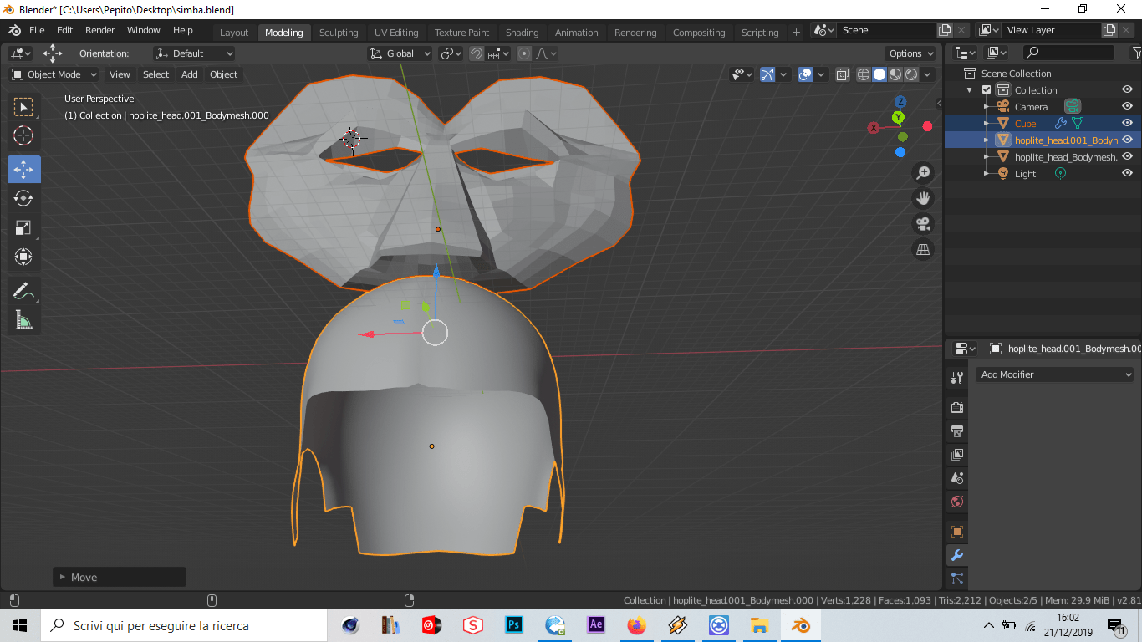Screen dimensions: 1142x642
Task: Open the Modifiers wrench properties tab
Action: (957, 555)
